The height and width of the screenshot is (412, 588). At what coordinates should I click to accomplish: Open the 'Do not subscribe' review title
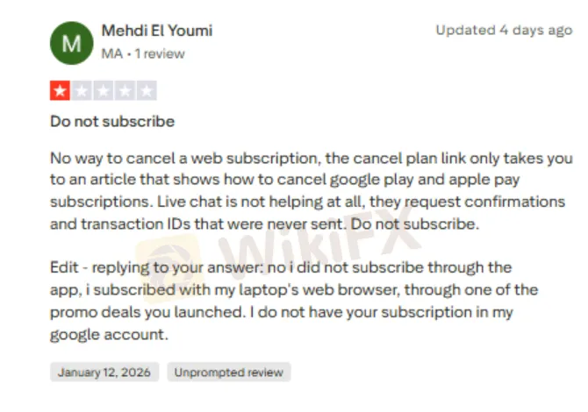(111, 122)
